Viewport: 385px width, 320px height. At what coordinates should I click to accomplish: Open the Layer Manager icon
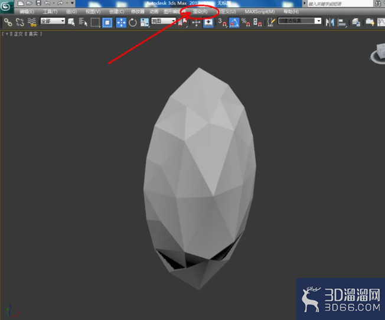click(x=356, y=22)
